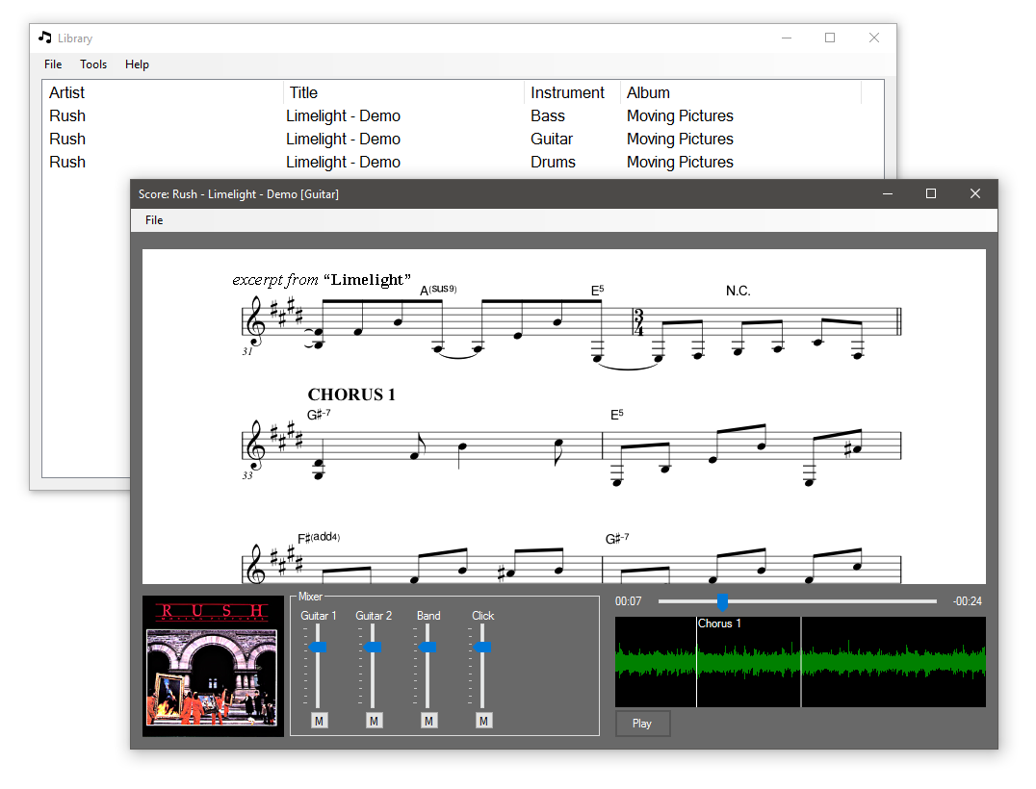Start playback with the Play button
1036x789 pixels.
(x=642, y=723)
